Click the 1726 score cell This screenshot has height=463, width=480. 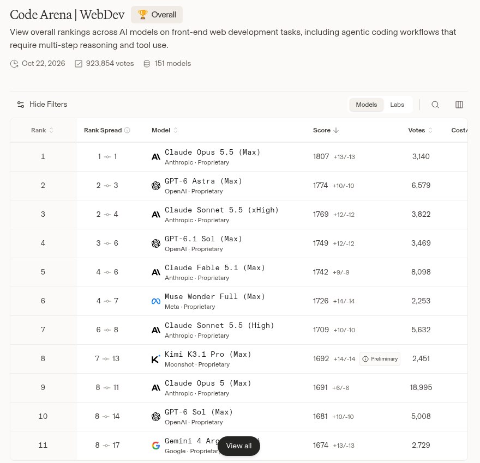pyautogui.click(x=321, y=301)
